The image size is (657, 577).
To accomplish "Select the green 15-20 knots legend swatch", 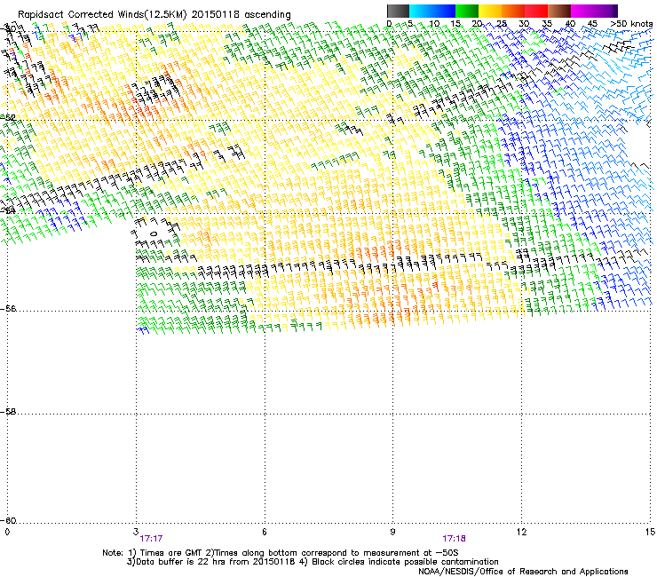I will 467,11.
